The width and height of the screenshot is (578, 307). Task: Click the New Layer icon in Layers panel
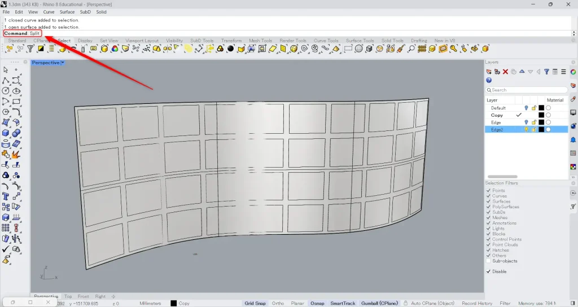coord(489,72)
